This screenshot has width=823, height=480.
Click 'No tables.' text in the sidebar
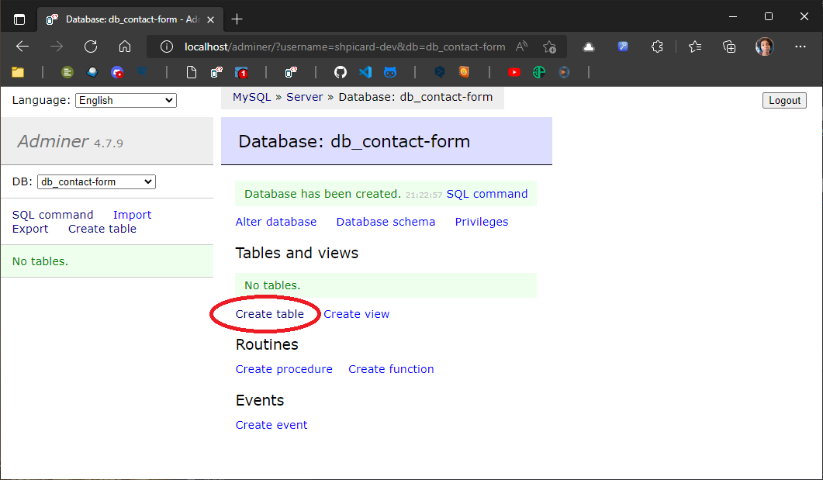(x=40, y=261)
